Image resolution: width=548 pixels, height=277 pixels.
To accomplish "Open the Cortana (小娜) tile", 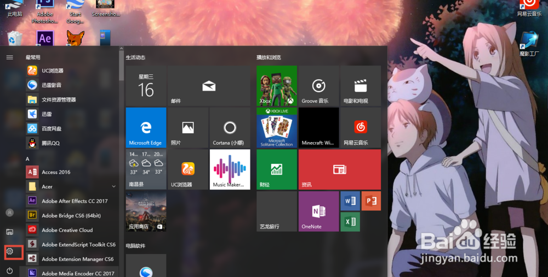I will 230,127.
